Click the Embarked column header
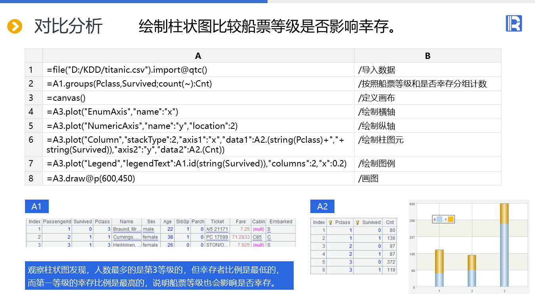The width and height of the screenshot is (535, 300). [x=281, y=222]
